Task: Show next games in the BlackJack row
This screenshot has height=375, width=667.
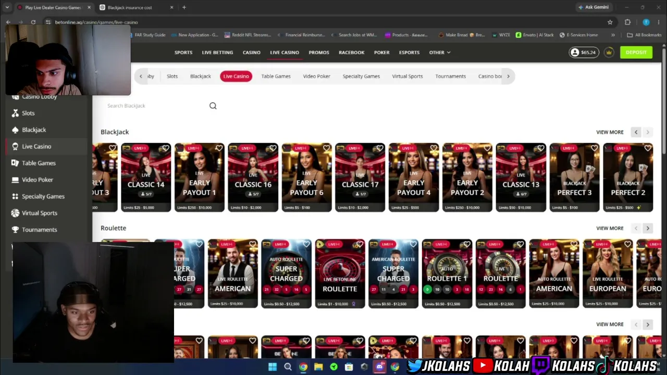Action: pos(648,132)
